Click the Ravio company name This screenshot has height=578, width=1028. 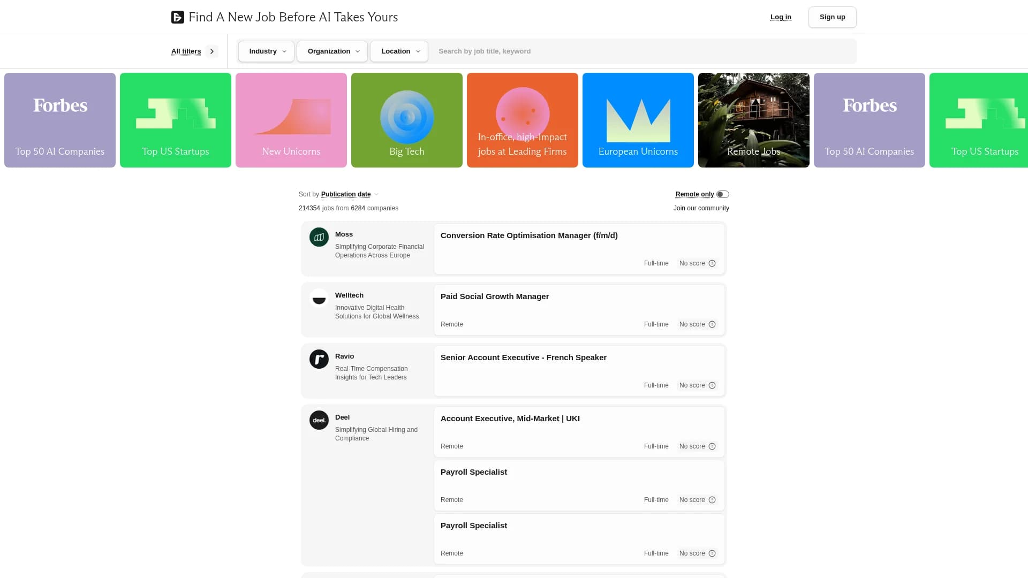pos(344,356)
